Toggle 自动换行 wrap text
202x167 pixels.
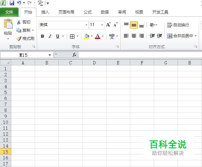(x=178, y=25)
